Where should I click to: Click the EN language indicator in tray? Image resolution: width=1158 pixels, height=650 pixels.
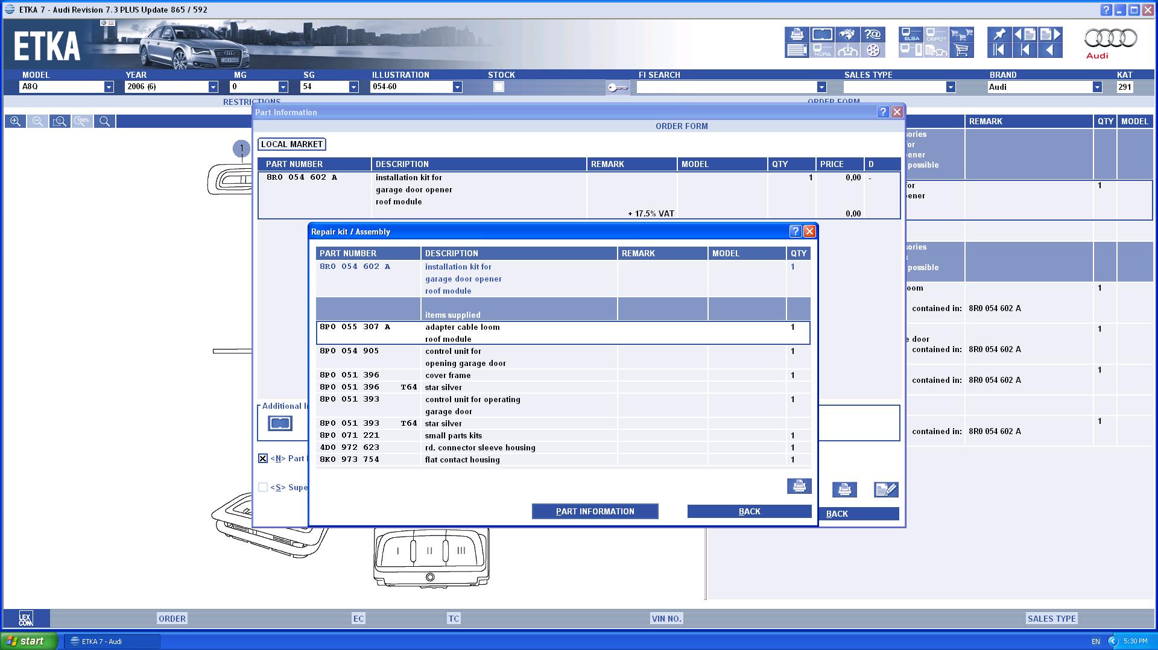point(1095,642)
